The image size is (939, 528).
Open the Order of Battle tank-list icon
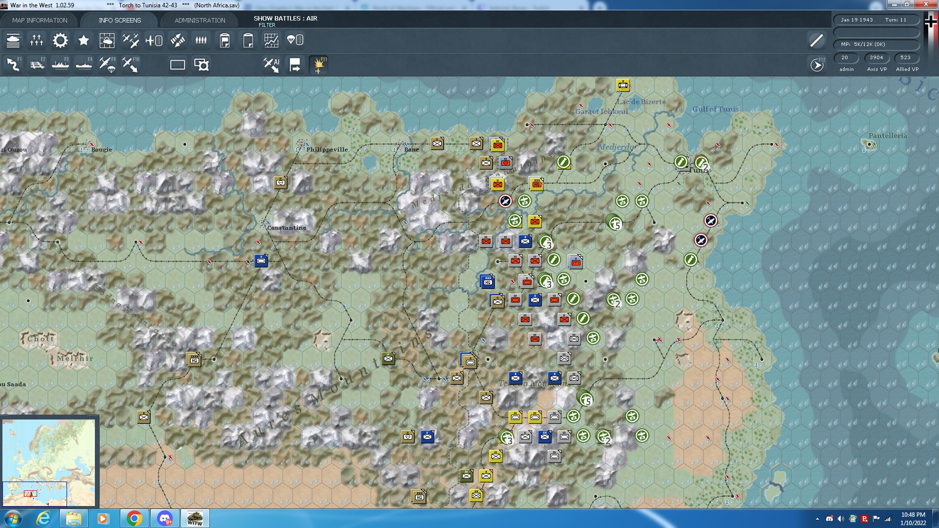[x=13, y=40]
